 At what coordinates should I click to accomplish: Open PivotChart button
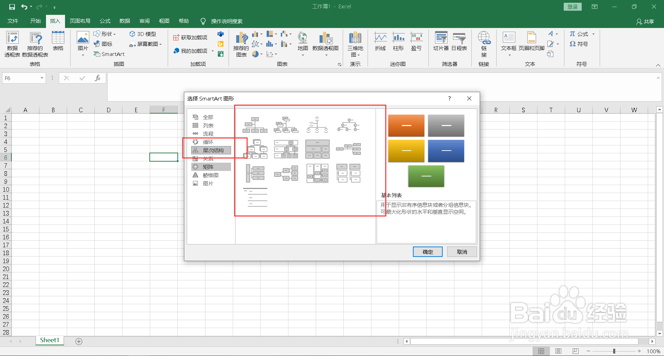[325, 44]
